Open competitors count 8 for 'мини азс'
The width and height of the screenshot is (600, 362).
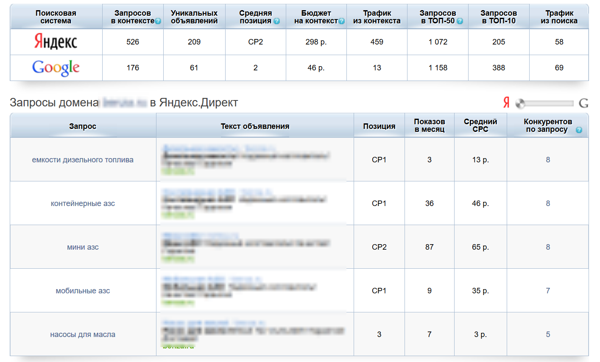click(548, 247)
